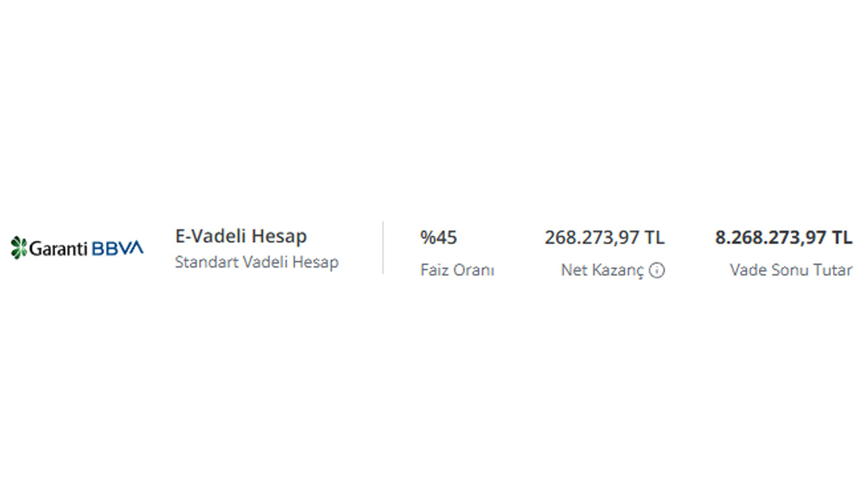The image size is (859, 483).
Task: Select the 268.273,97 TL net earnings amount
Action: click(605, 237)
